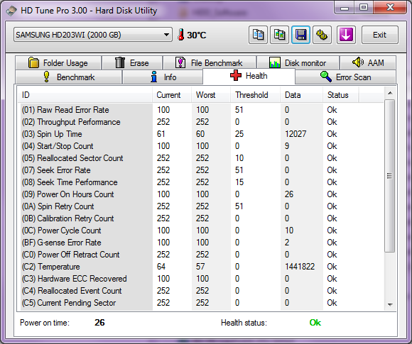Click the 1441822 temperature data value
Image resolution: width=412 pixels, height=344 pixels.
[x=300, y=267]
